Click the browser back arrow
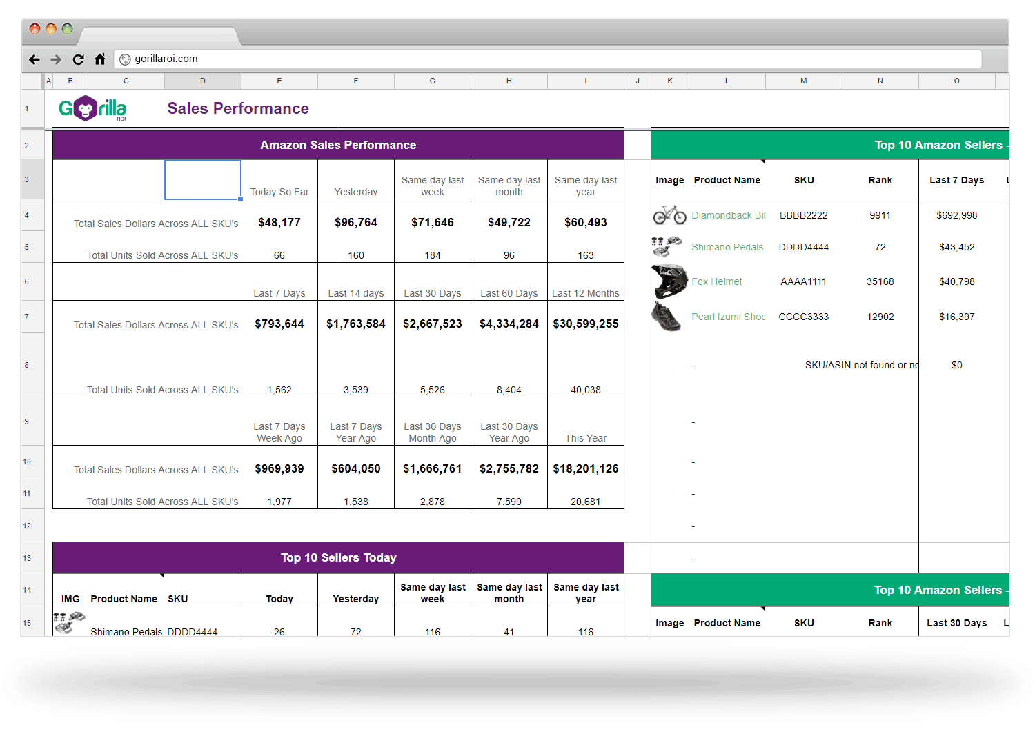The height and width of the screenshot is (754, 1035). pos(34,59)
